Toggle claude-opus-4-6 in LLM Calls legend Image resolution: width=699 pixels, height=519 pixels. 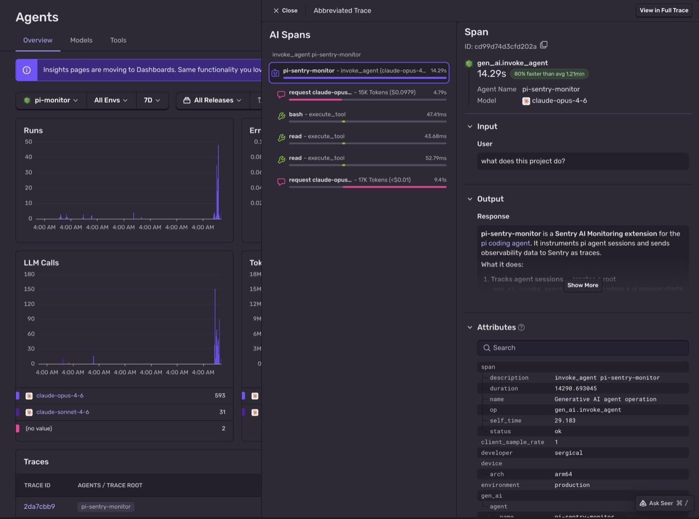point(59,395)
